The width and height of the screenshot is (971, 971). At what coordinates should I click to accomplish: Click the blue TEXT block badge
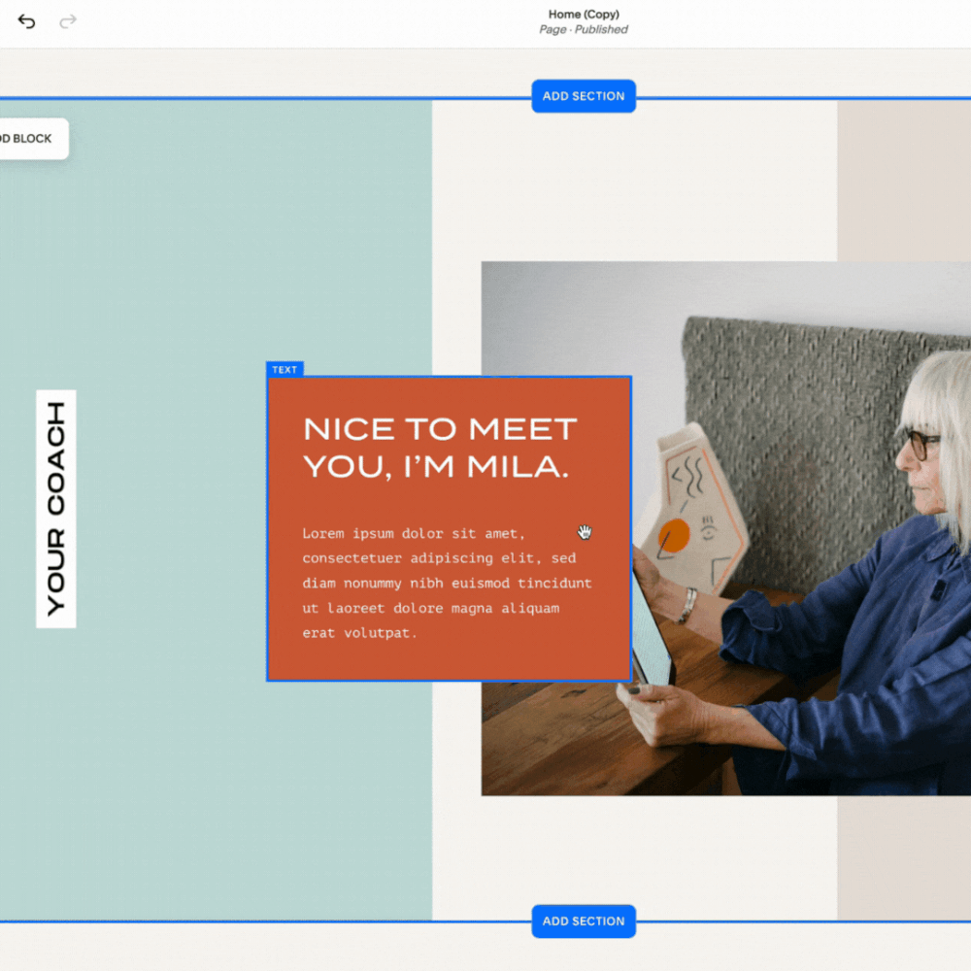pos(285,369)
